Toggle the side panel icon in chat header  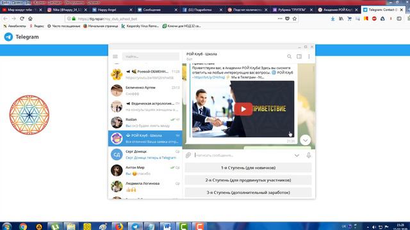coord(299,56)
